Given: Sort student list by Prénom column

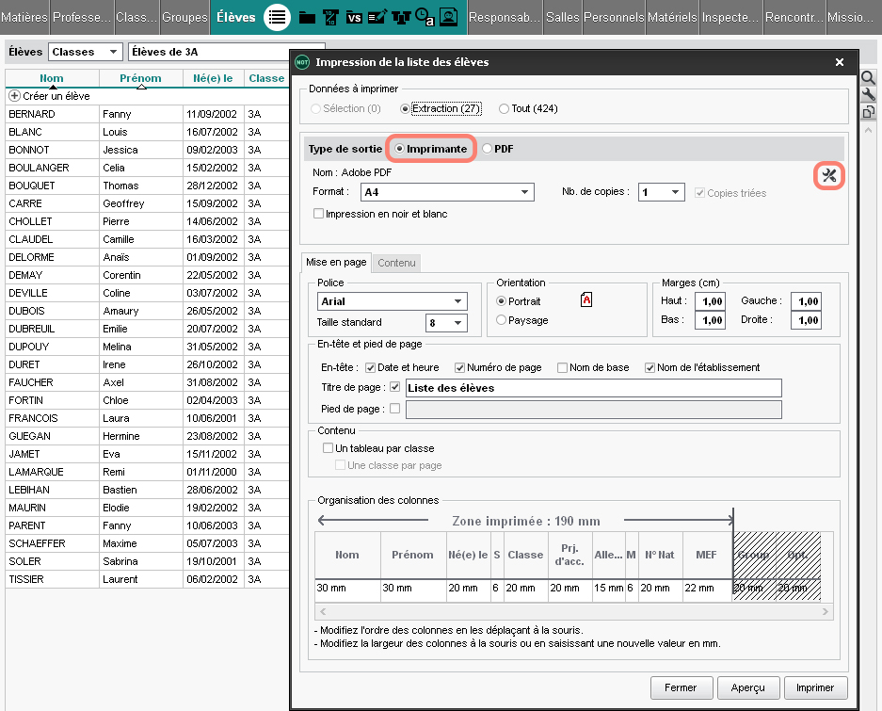Looking at the screenshot, I should pyautogui.click(x=140, y=78).
